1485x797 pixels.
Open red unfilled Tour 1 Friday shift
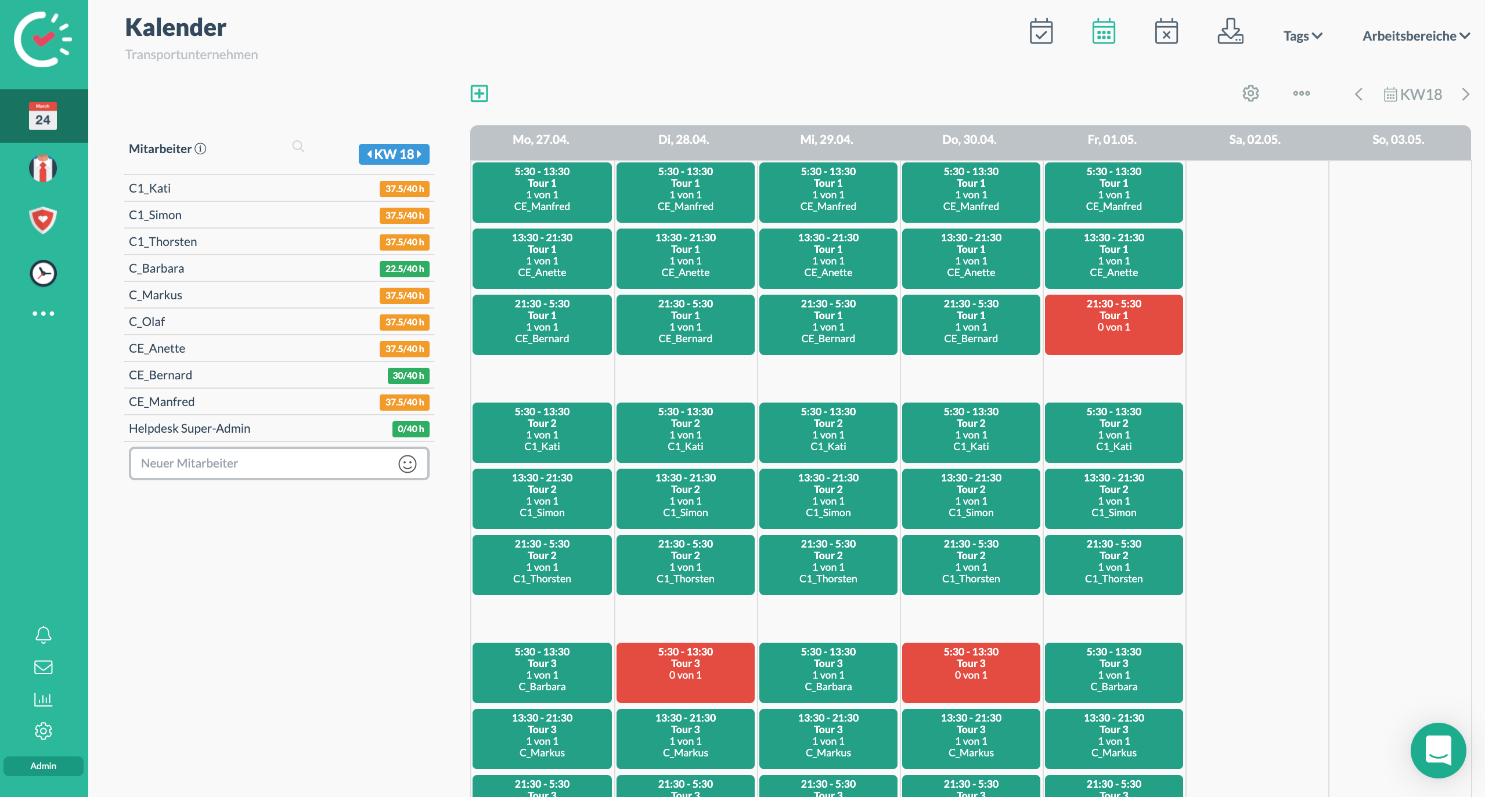(x=1113, y=324)
